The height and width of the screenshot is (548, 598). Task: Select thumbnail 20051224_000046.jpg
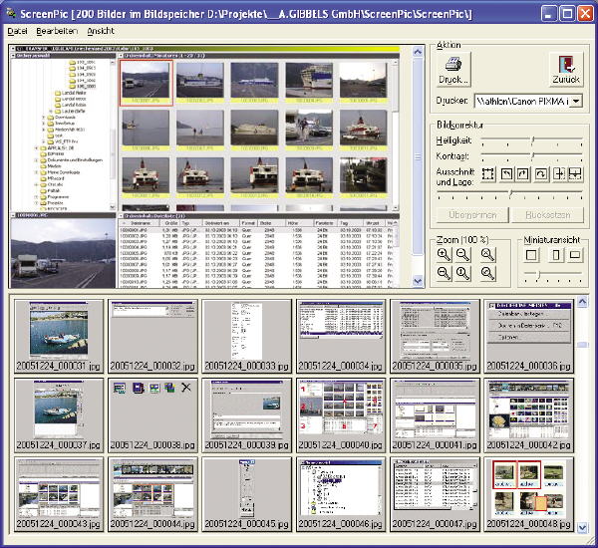tap(341, 494)
